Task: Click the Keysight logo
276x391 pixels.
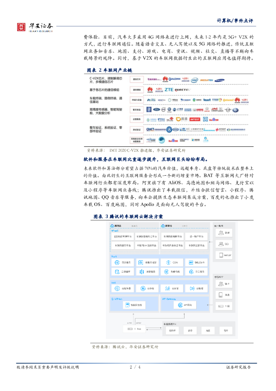Action: click(221, 130)
